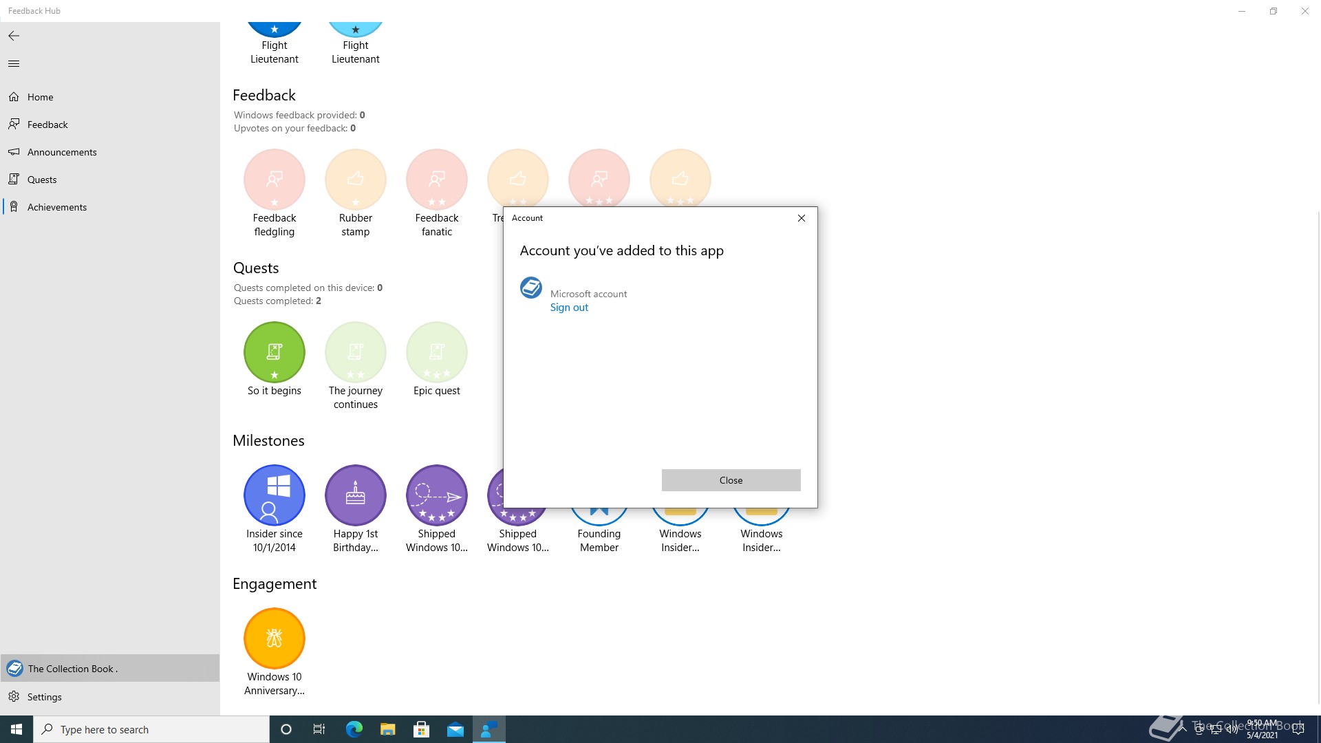The image size is (1321, 743).
Task: Open the notification center icon
Action: (x=1298, y=729)
